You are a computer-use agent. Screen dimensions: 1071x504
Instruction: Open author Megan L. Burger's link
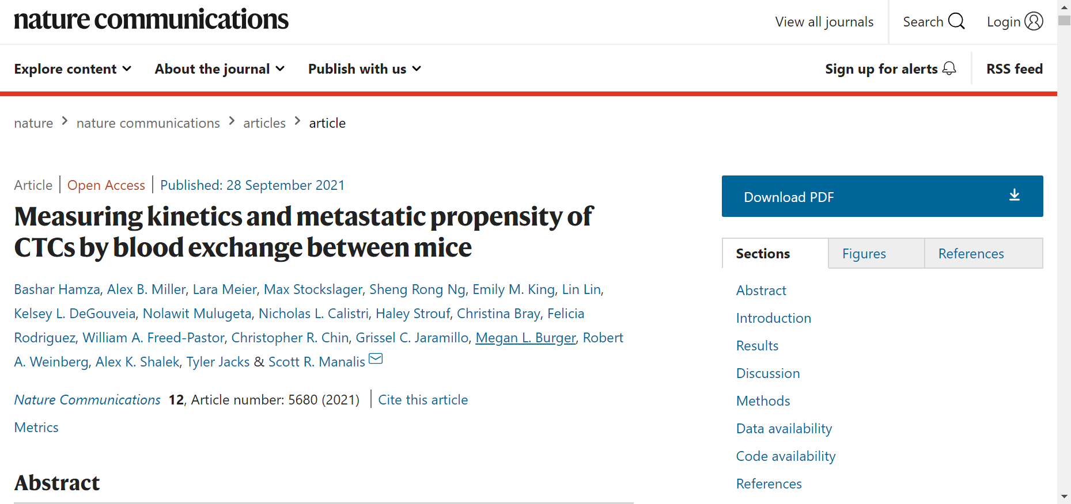coord(525,338)
